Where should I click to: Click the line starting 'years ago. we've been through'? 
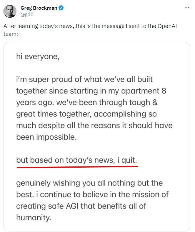pyautogui.click(x=87, y=103)
